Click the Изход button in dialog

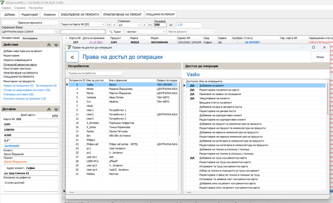[x=320, y=57]
